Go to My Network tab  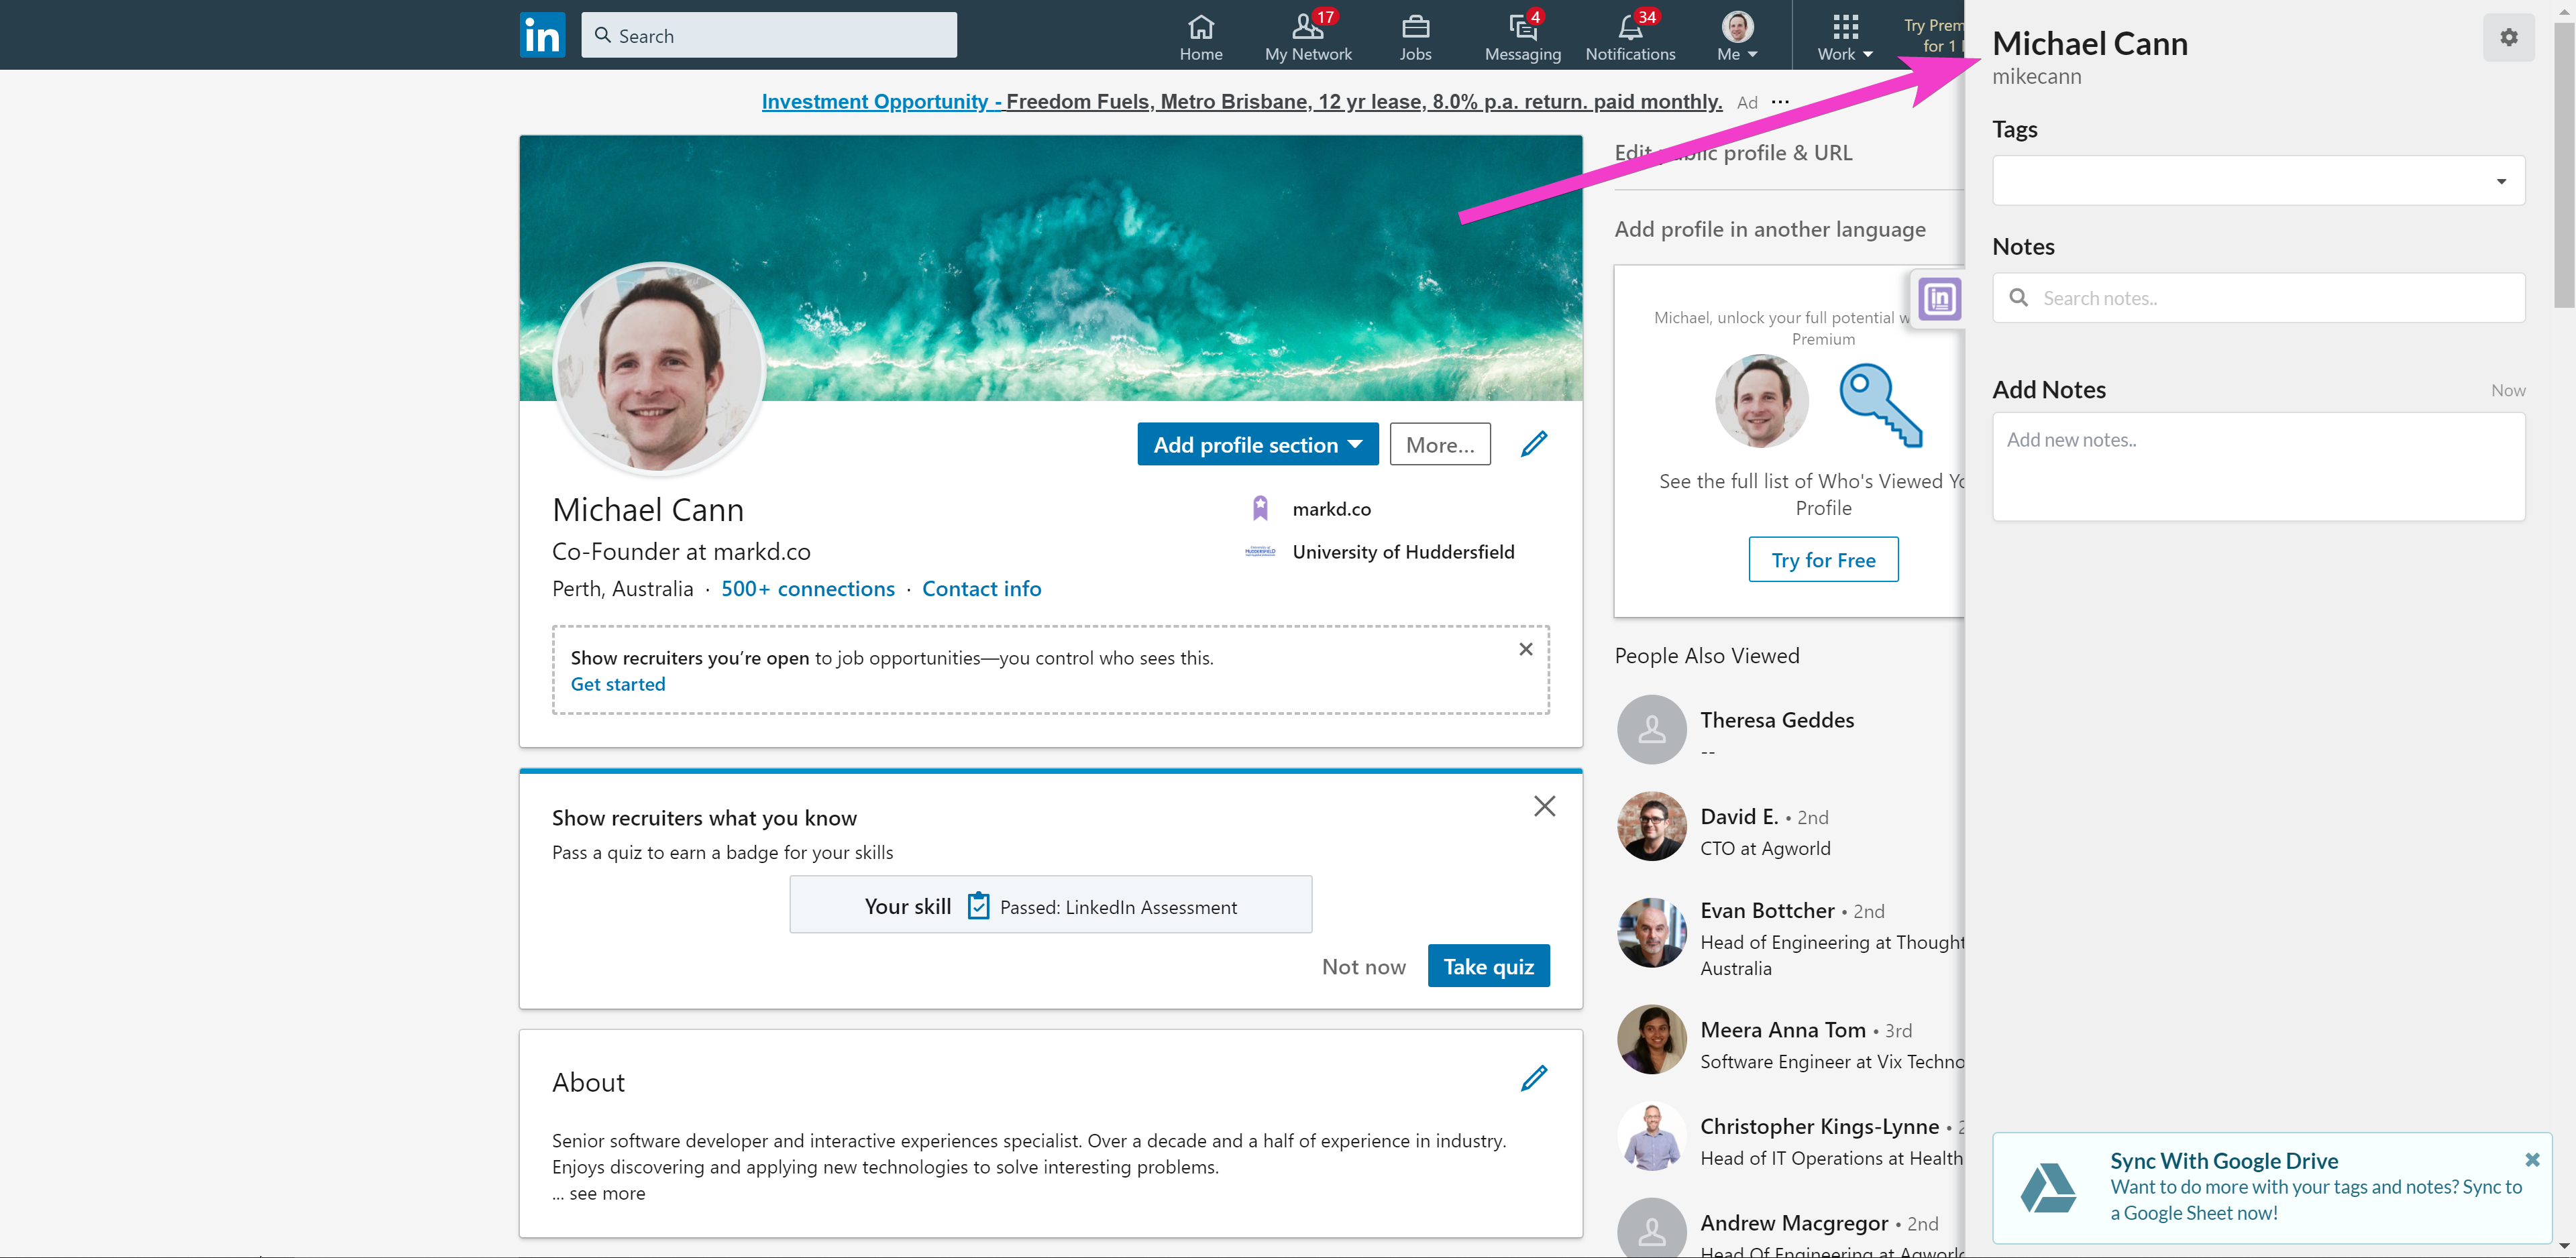(1308, 37)
